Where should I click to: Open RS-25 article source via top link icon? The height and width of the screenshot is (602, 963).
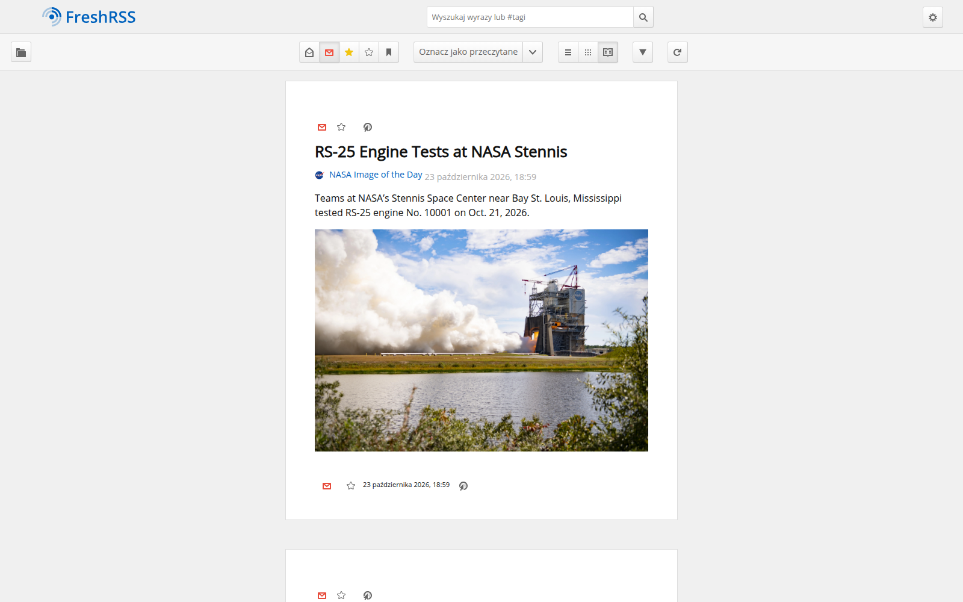tap(368, 127)
